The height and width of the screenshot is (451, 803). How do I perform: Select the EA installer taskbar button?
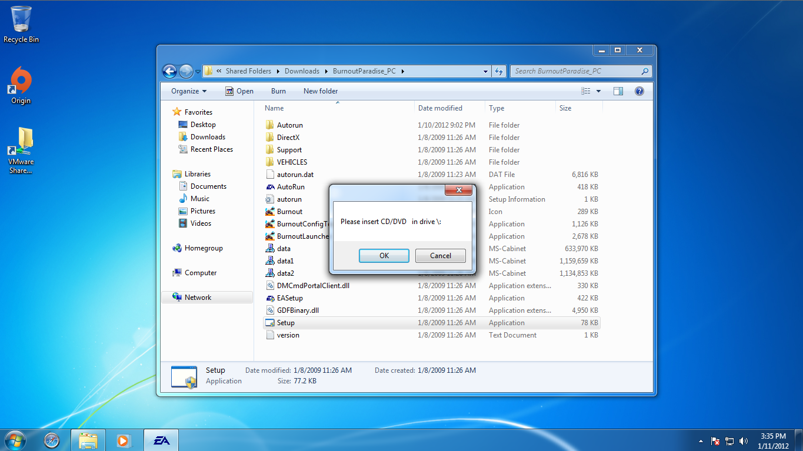pyautogui.click(x=161, y=440)
